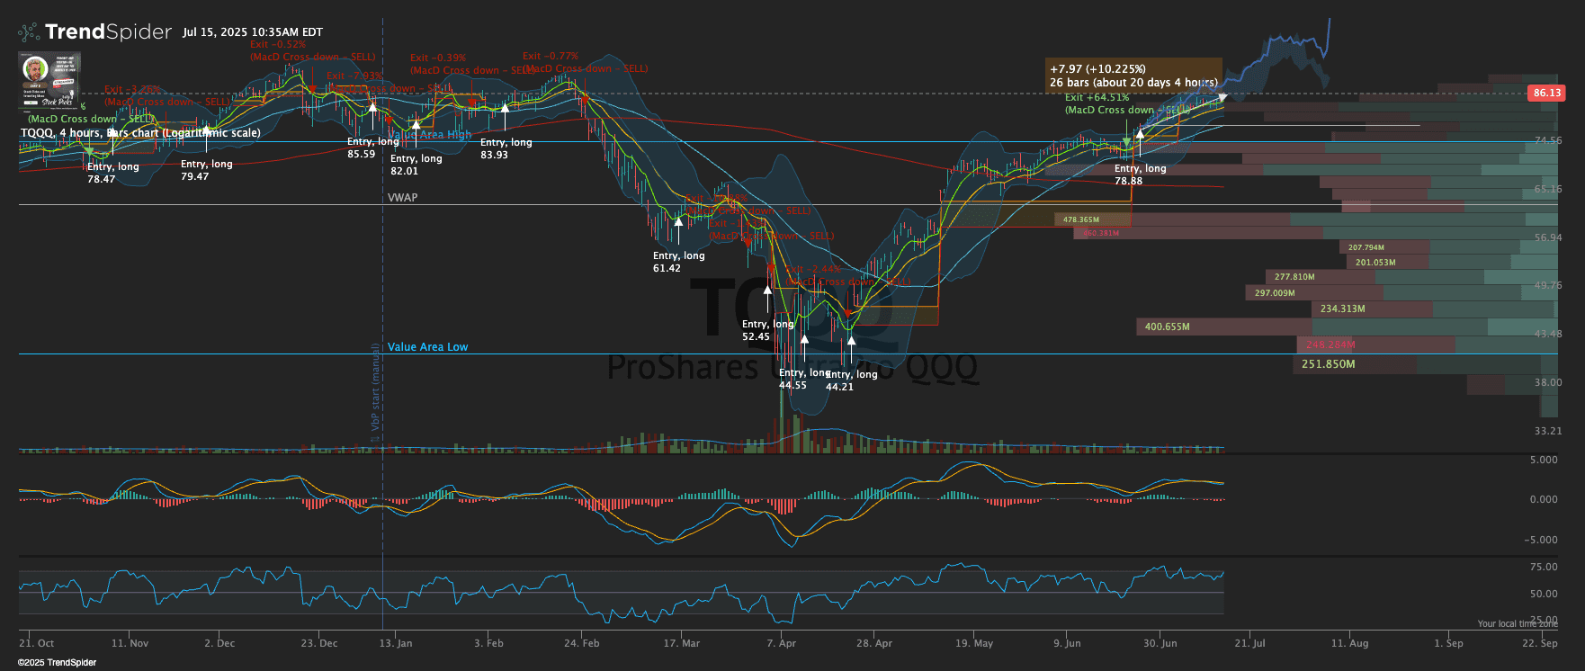Click the 65.16 price axis label

tap(1548, 190)
